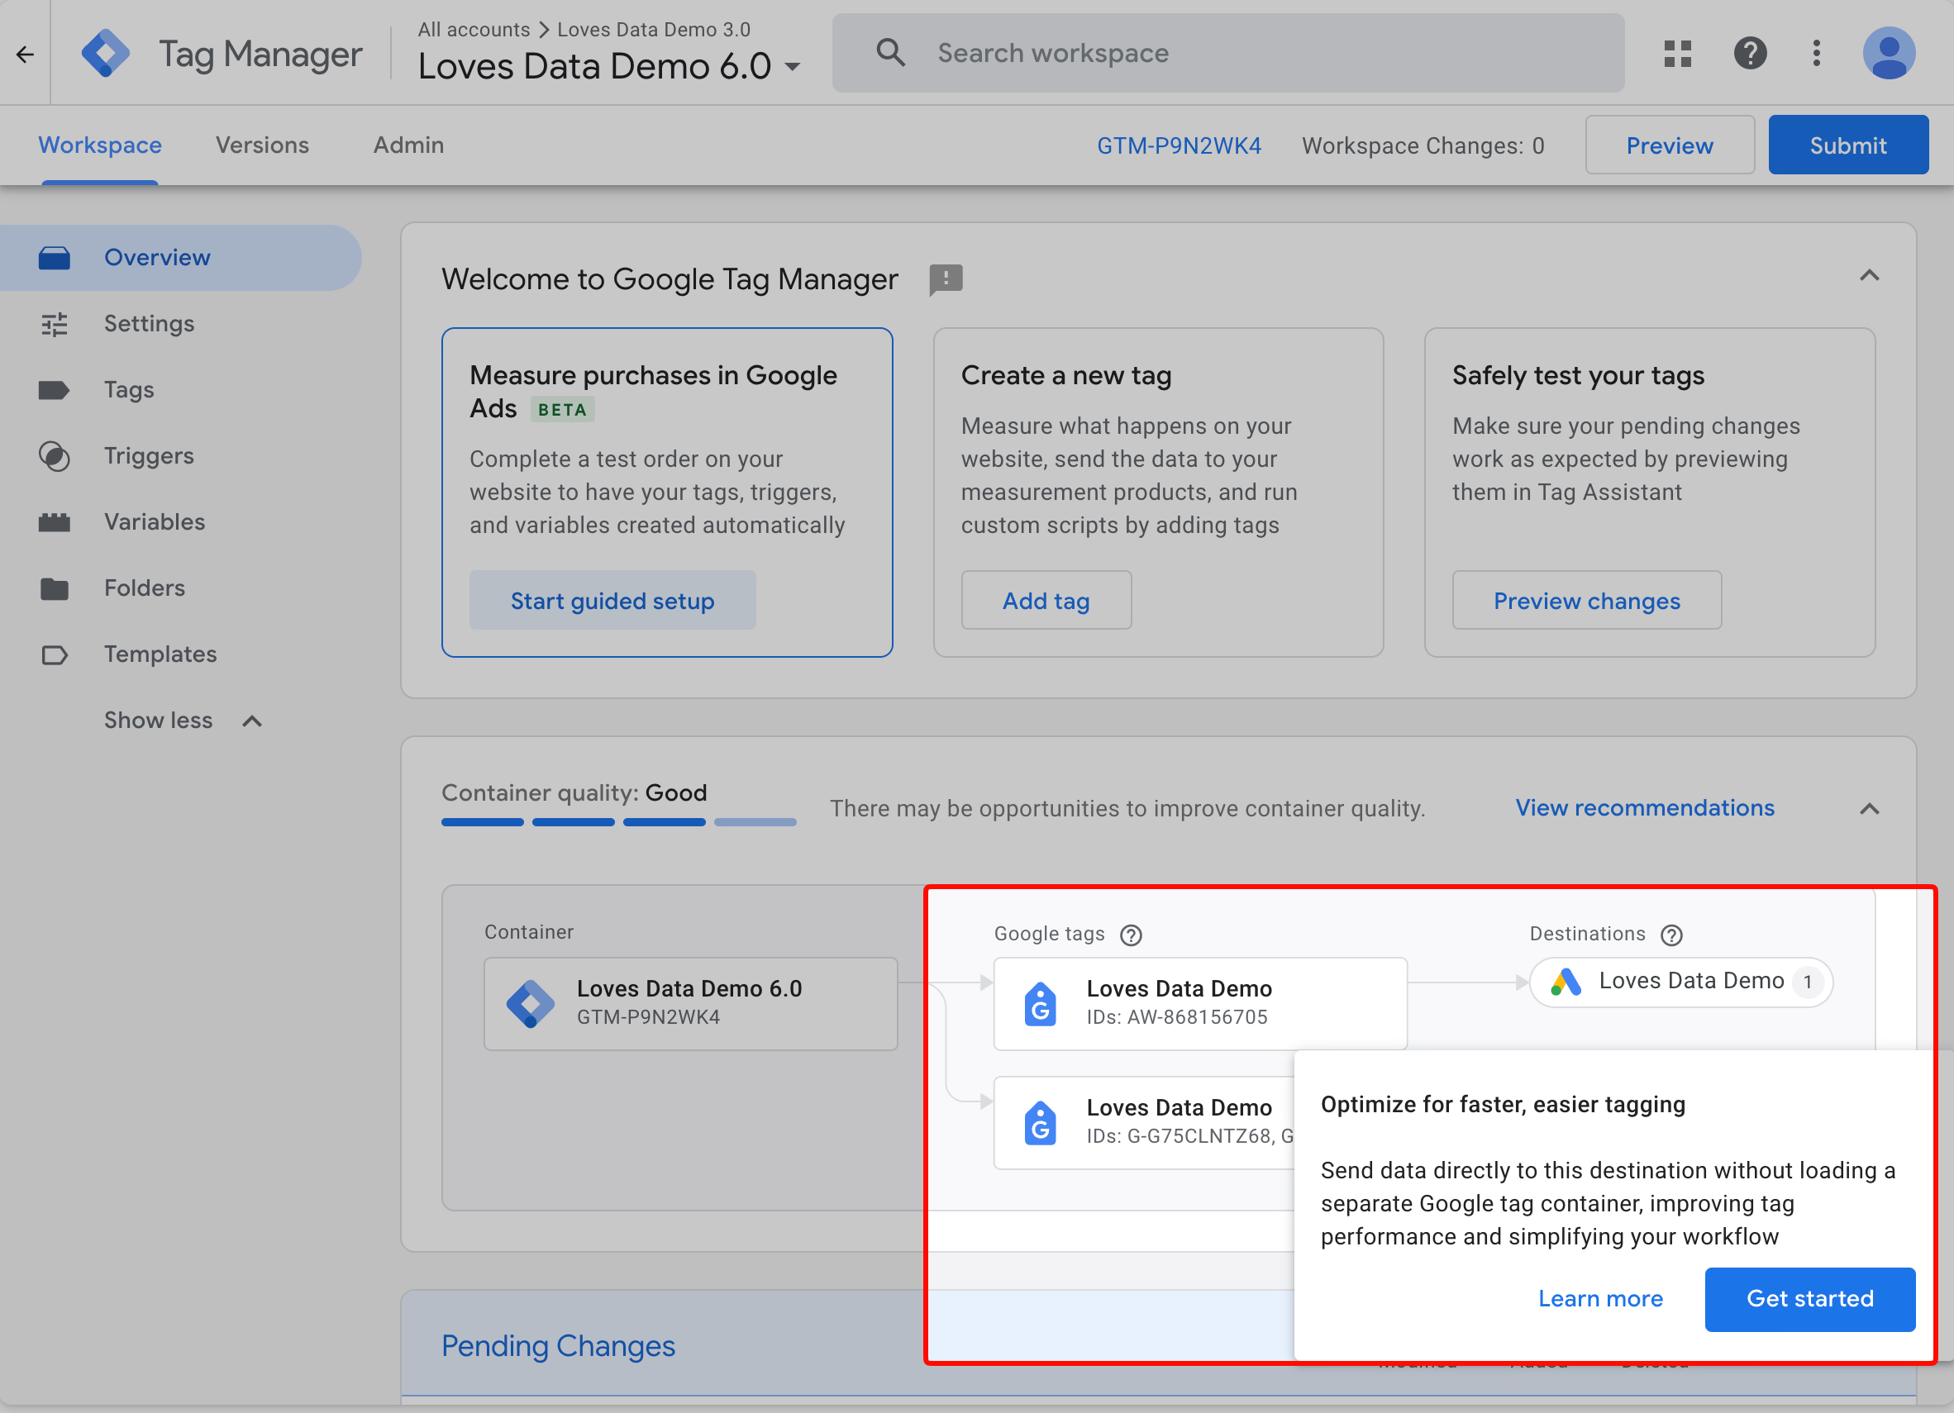Image resolution: width=1954 pixels, height=1413 pixels.
Task: Click the feedback icon beside Welcome heading
Action: 946,279
